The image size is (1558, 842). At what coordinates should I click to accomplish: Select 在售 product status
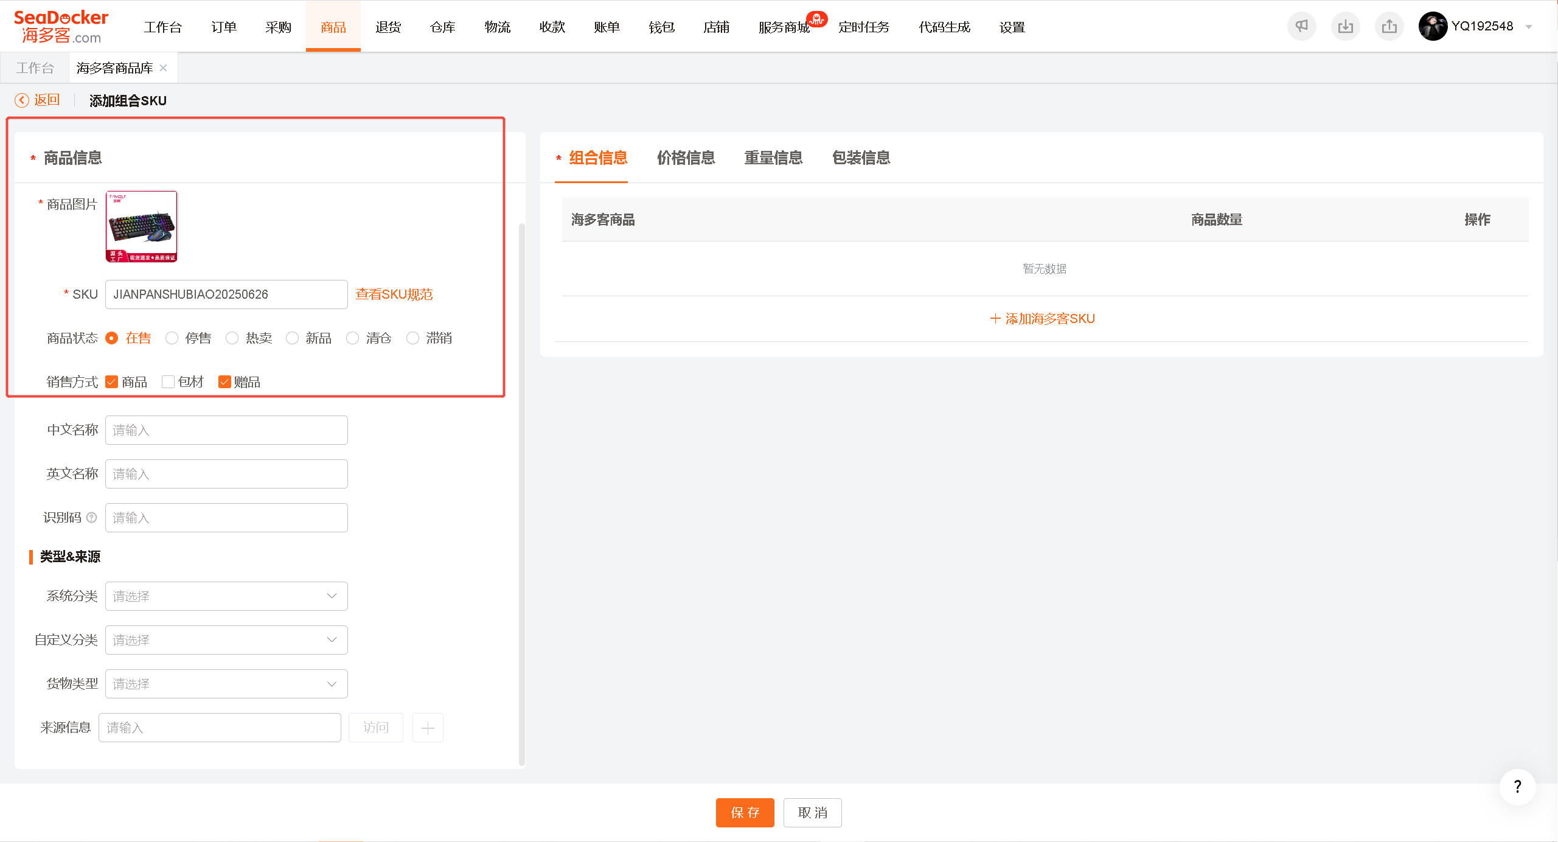pyautogui.click(x=111, y=338)
